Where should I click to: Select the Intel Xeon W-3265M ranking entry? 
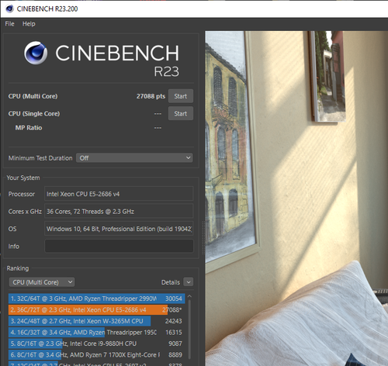click(96, 321)
